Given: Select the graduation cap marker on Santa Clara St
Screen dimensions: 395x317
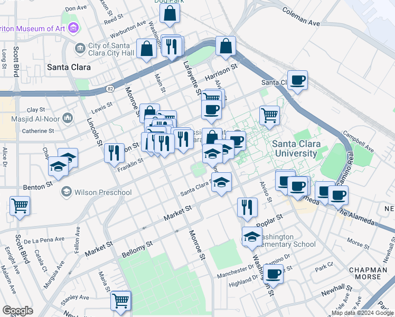Looking at the screenshot, I should coord(221,184).
